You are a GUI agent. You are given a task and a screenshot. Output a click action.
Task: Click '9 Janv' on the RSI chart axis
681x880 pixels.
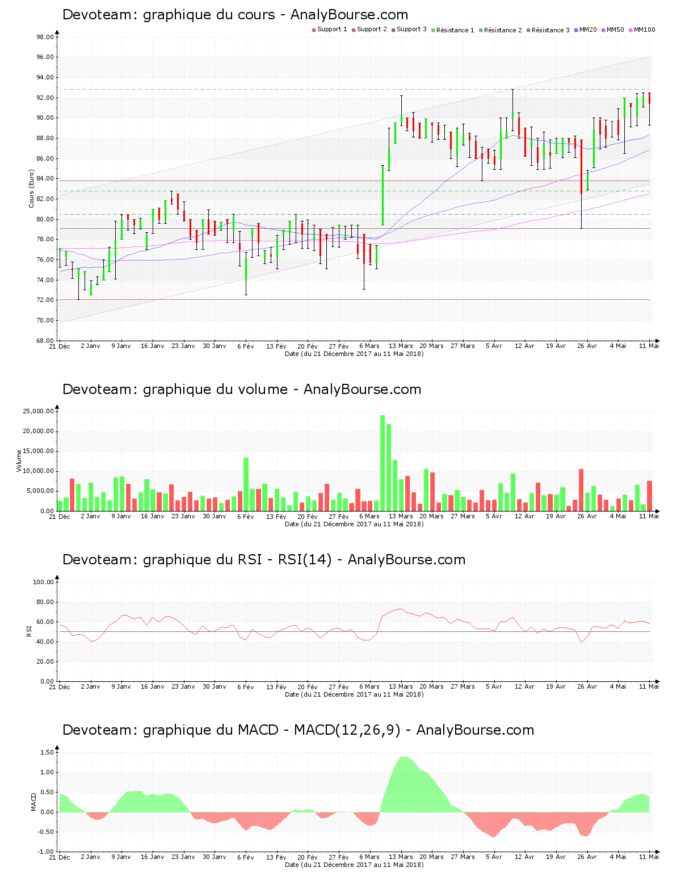[x=121, y=687]
